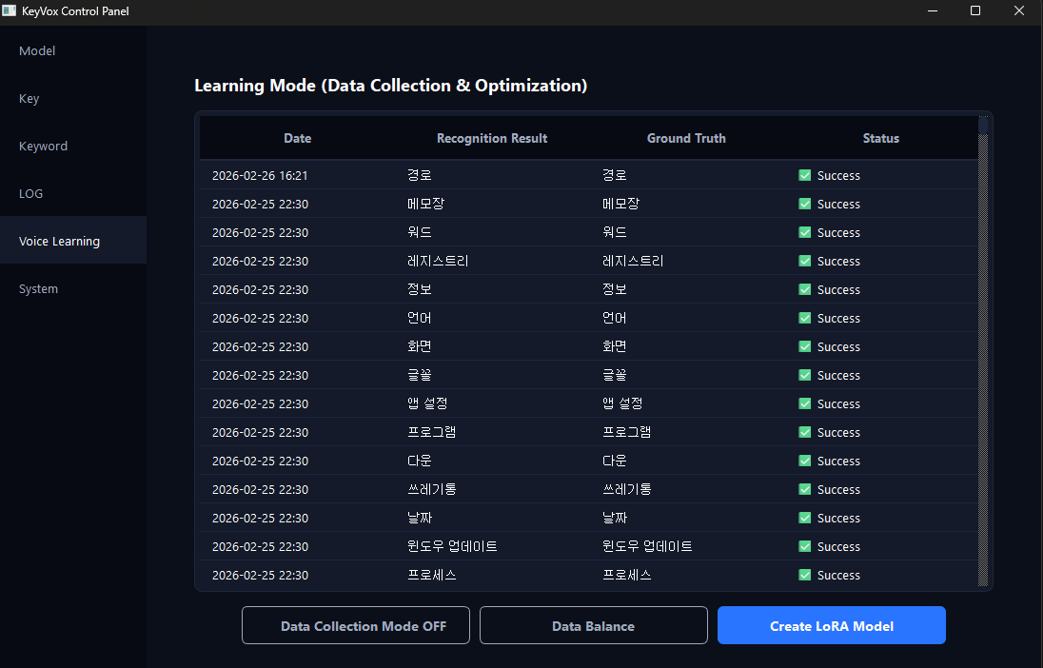Click Success check icon in 메모장 row
The image size is (1043, 668).
coord(805,204)
